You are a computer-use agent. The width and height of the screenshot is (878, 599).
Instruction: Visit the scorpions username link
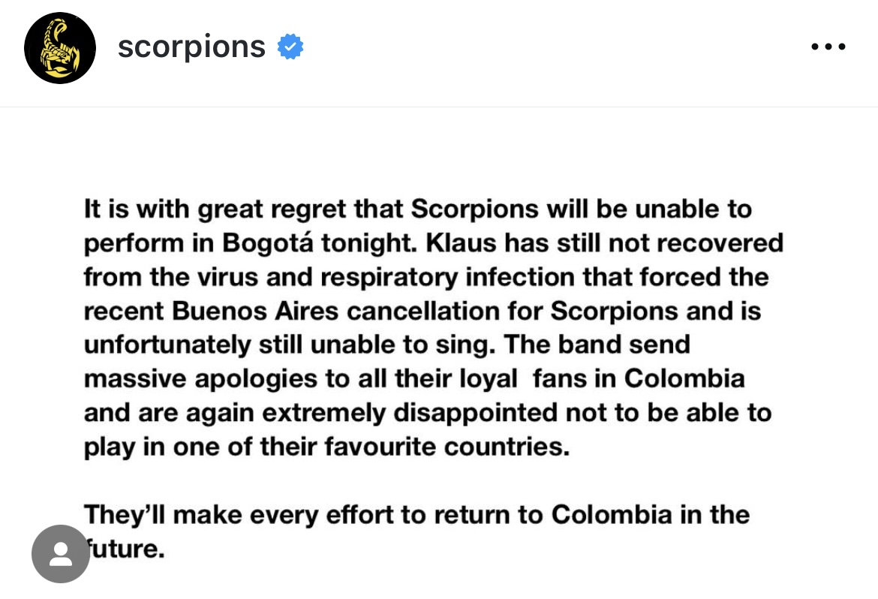tap(191, 47)
